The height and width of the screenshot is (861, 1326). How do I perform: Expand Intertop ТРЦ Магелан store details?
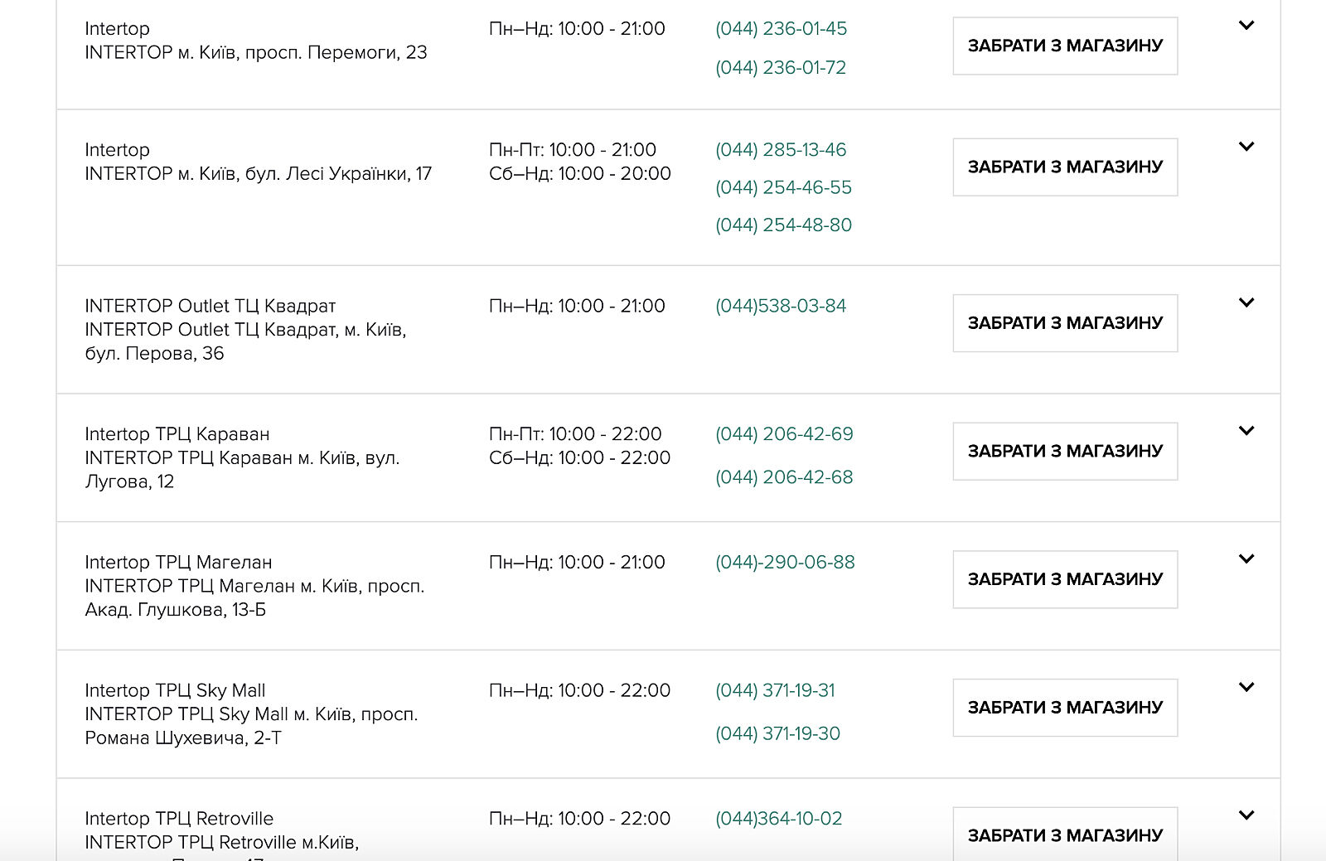(x=1246, y=559)
